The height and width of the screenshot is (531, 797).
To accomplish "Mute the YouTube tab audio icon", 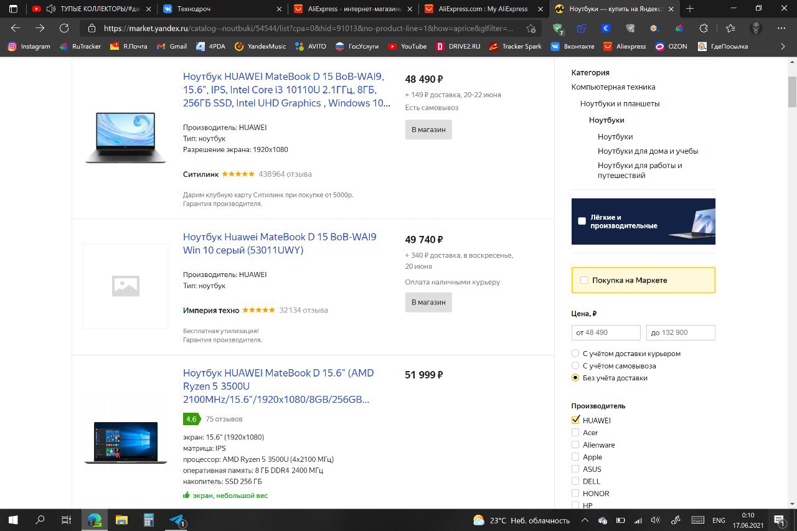I will [x=51, y=9].
